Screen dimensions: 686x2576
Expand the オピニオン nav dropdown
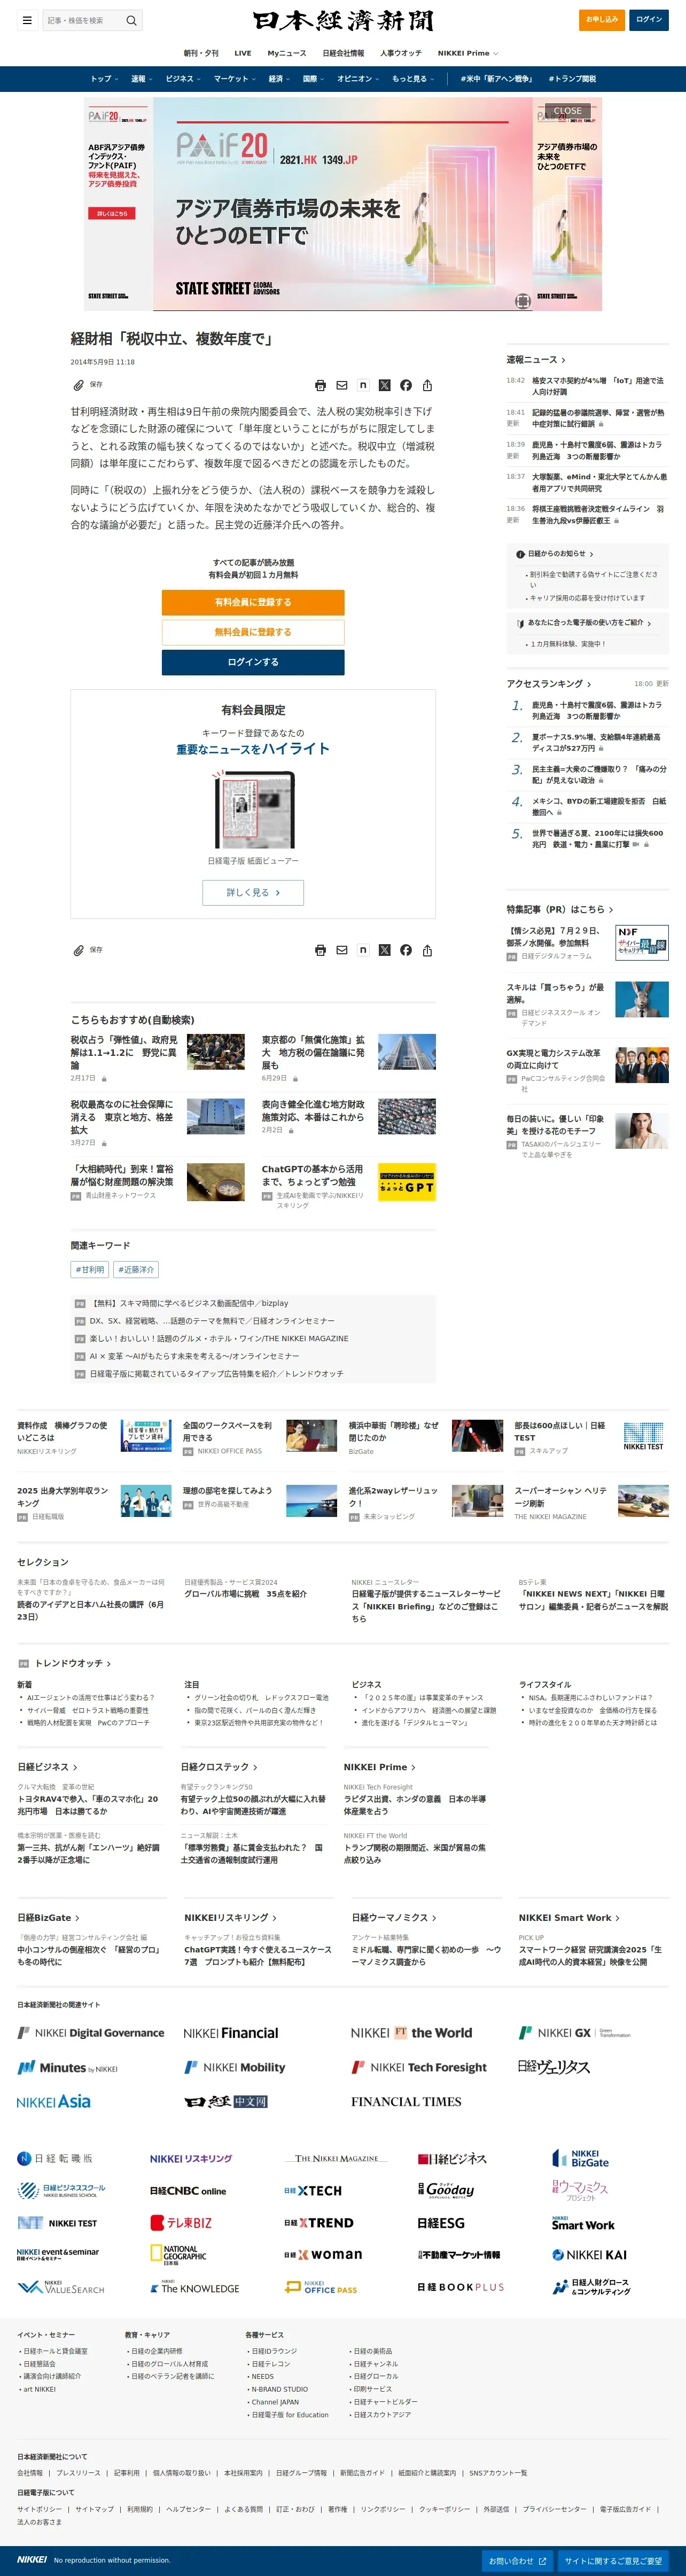click(358, 79)
